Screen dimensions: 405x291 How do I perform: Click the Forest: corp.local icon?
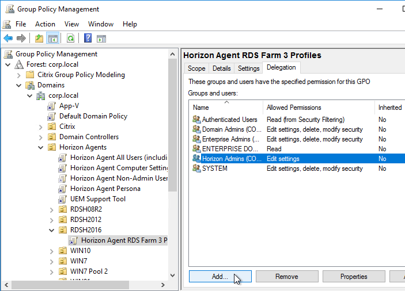click(x=19, y=64)
